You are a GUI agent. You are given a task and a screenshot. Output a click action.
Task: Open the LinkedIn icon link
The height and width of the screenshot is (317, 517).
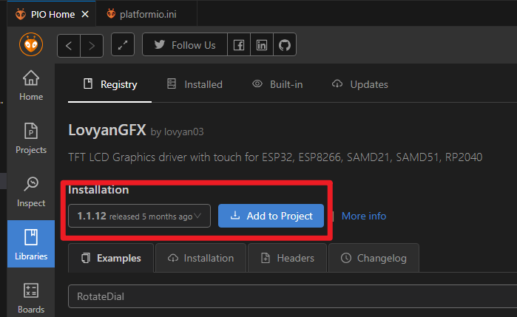[x=262, y=44]
